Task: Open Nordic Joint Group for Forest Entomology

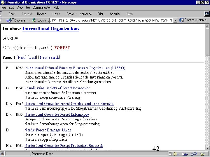Action: (57, 115)
